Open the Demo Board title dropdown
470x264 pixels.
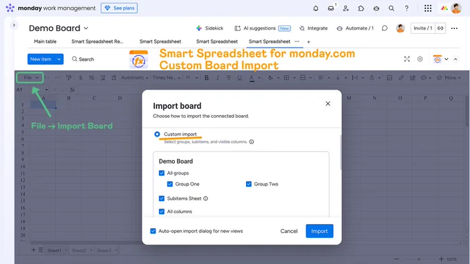coord(86,28)
